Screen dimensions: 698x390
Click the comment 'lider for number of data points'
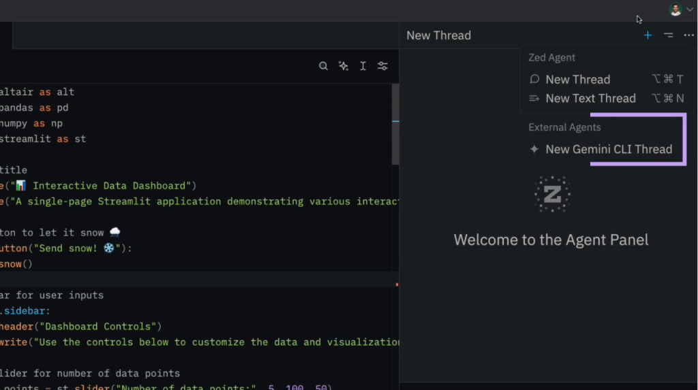coord(90,374)
